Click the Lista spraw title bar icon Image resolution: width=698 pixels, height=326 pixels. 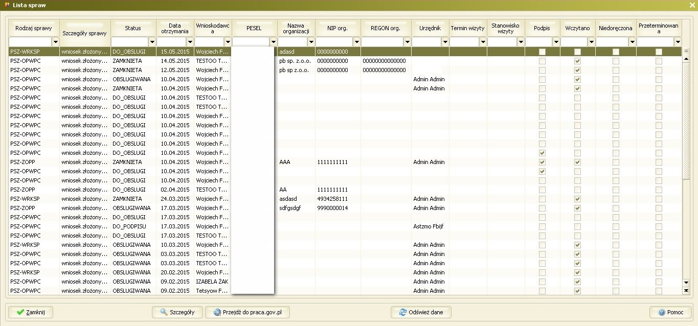pos(7,5)
